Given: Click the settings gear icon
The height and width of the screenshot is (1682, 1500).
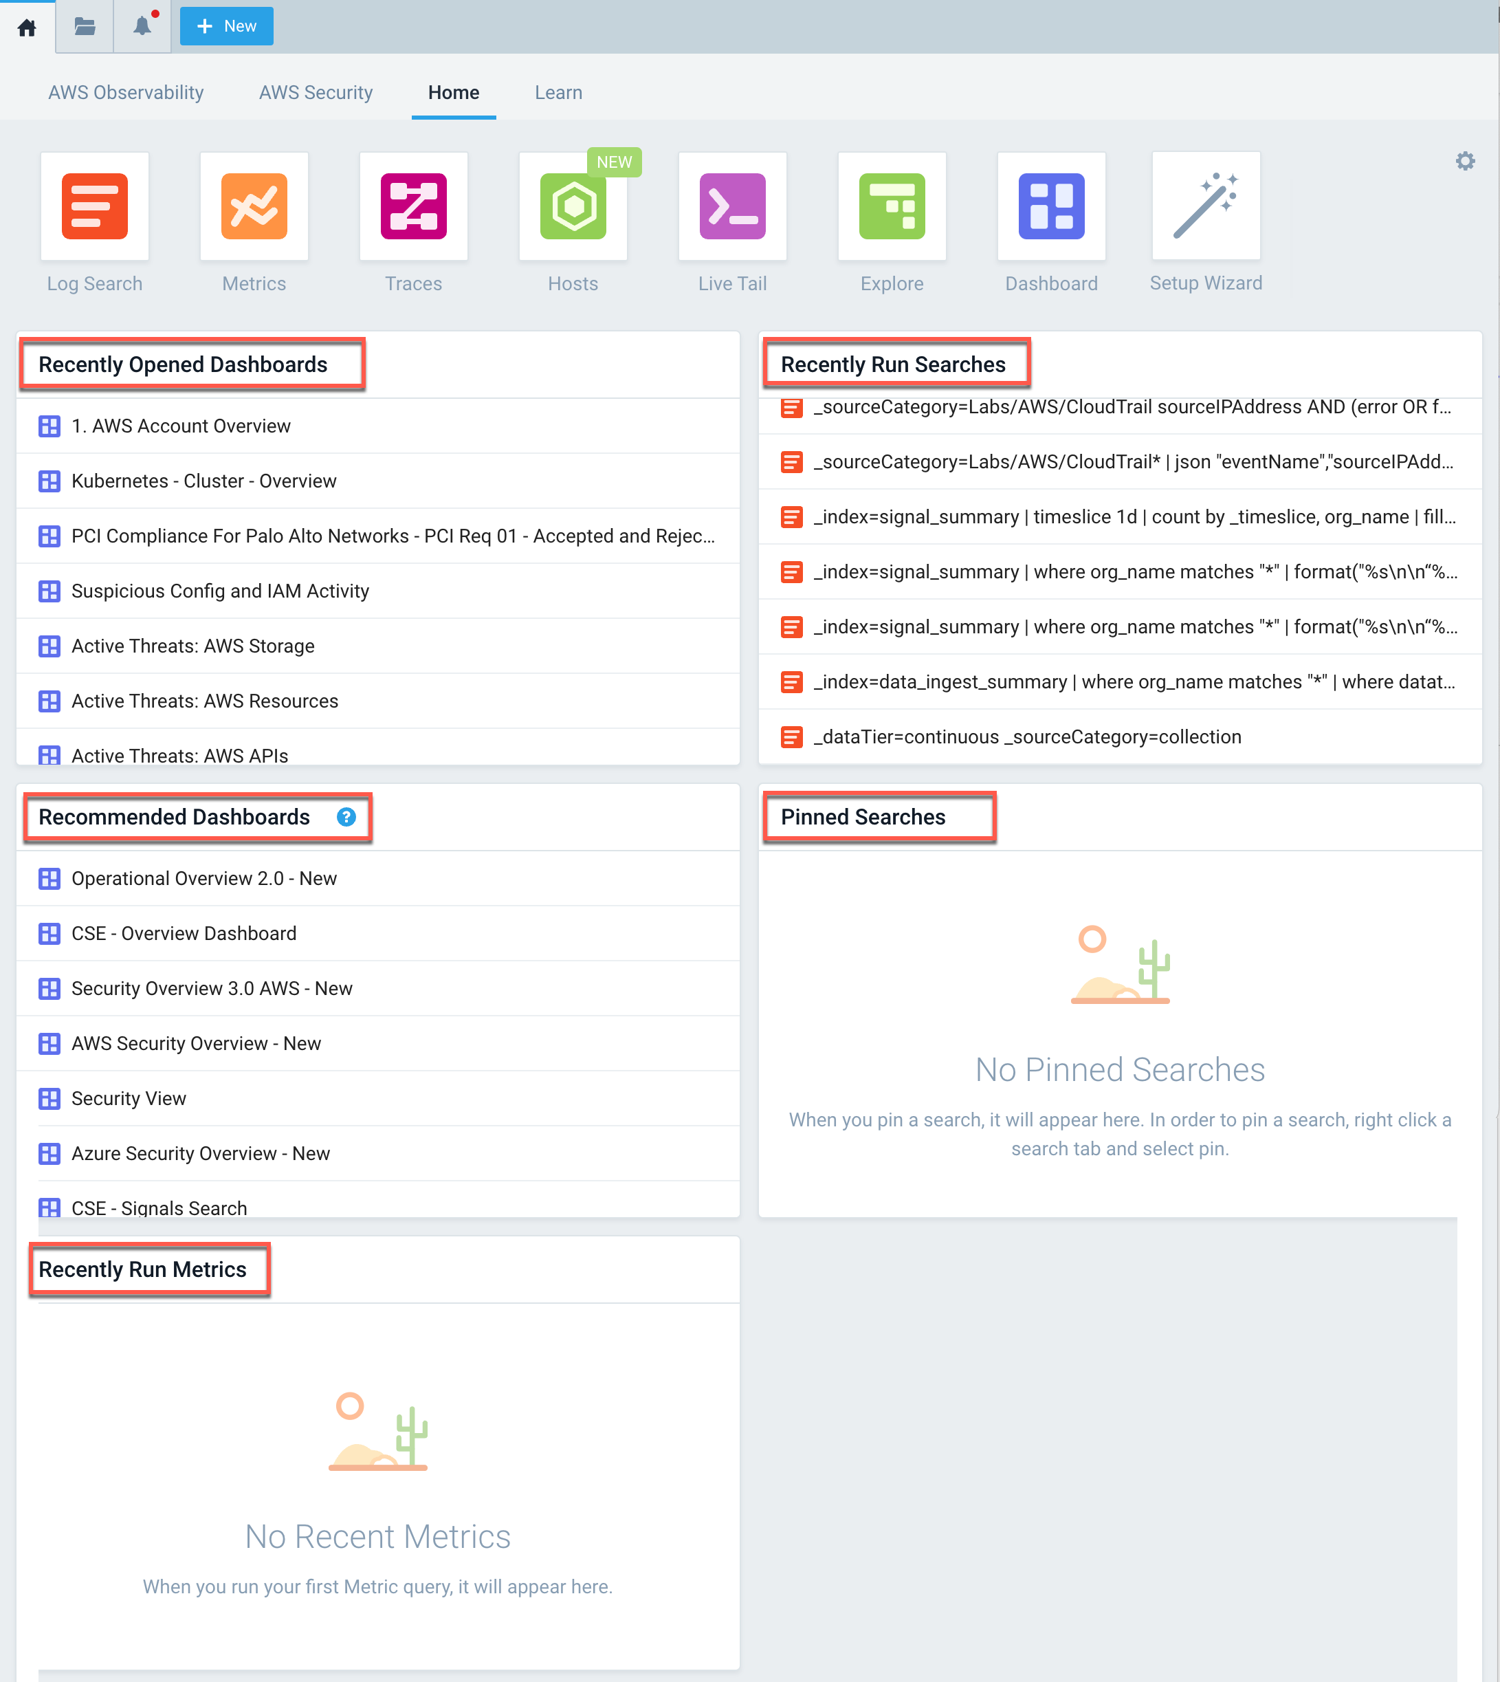Looking at the screenshot, I should coord(1464,162).
